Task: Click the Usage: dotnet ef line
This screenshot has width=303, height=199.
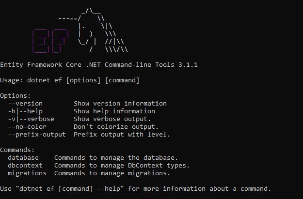Action: click(x=69, y=80)
